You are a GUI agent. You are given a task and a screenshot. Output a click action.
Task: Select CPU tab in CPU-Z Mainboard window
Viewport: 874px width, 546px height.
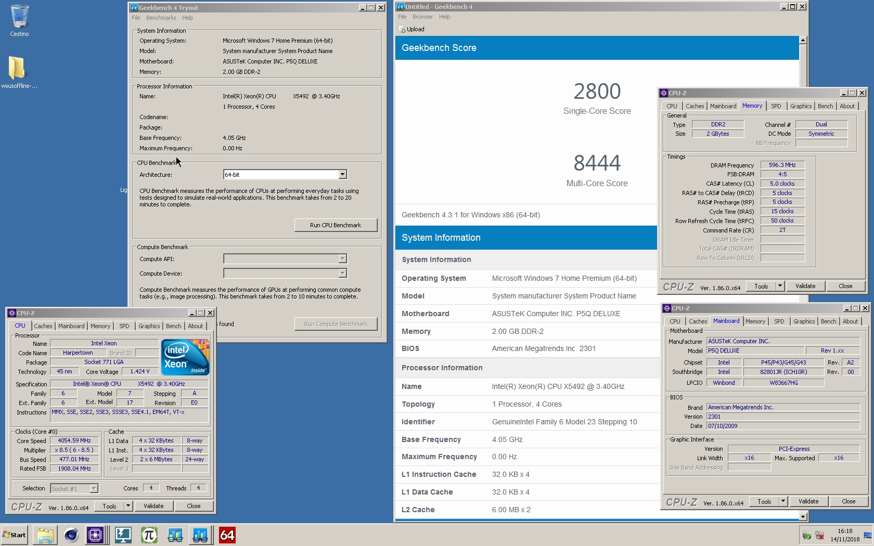click(675, 321)
